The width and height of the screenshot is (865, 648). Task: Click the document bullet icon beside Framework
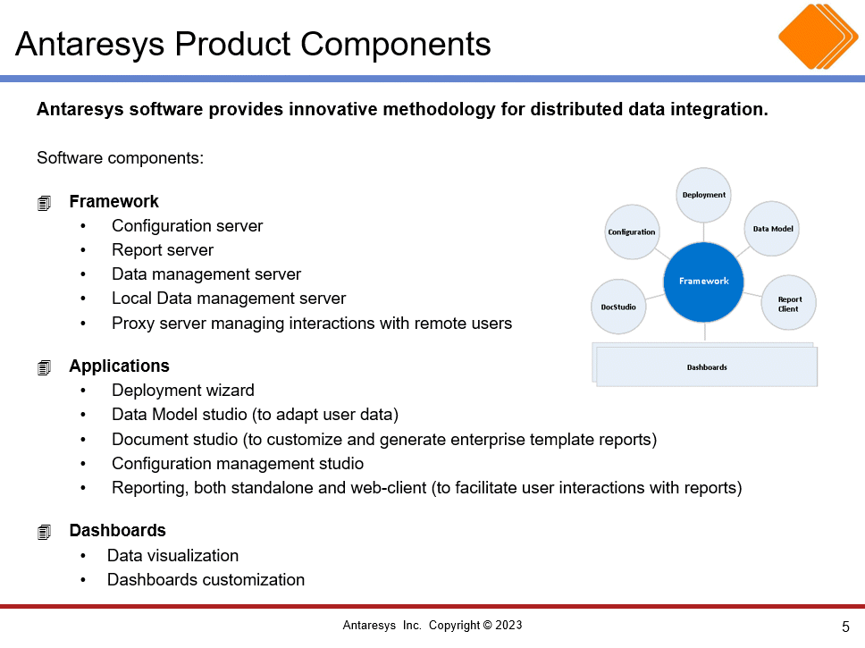coord(44,203)
